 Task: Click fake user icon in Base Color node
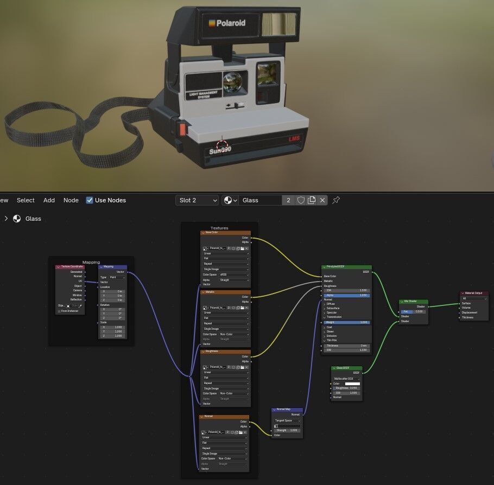pos(233,248)
